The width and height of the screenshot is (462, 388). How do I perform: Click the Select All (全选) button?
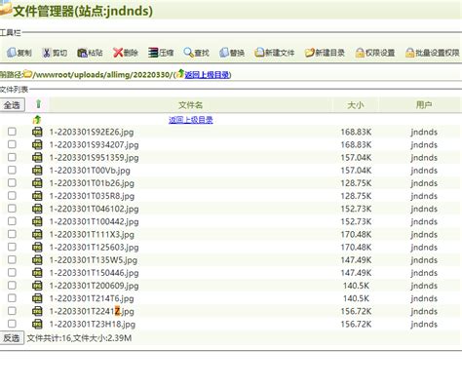(12, 105)
